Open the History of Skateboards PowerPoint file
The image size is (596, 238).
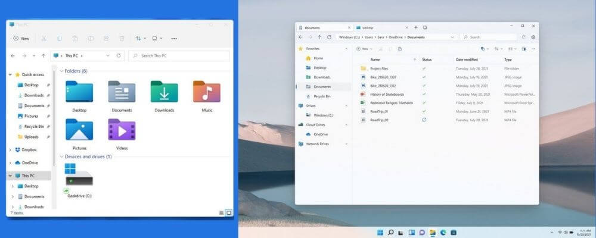387,94
